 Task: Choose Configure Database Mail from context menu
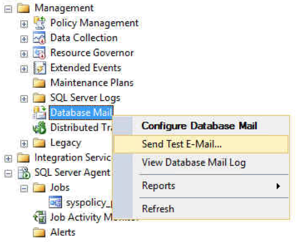point(199,126)
